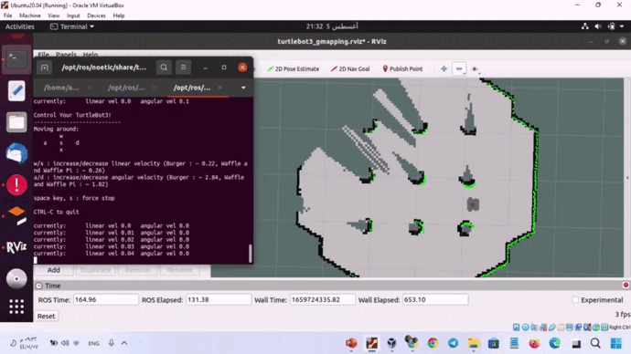Expand hidden icons chevron in Windows tray

(x=124, y=343)
